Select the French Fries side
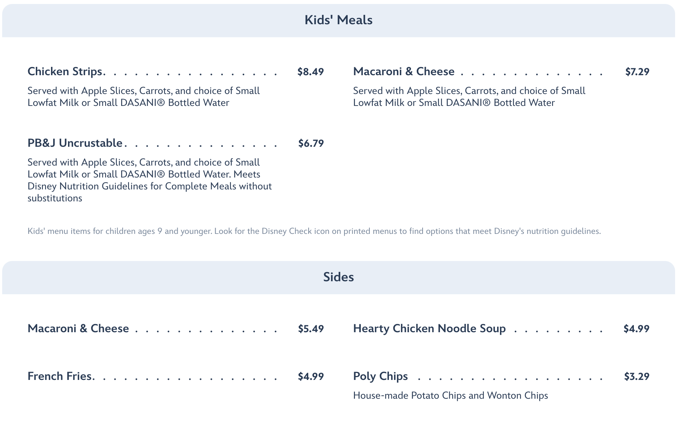678x428 pixels. (60, 376)
